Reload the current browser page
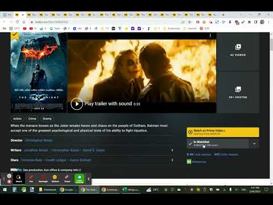This screenshot has height=205, width=273. click(17, 22)
